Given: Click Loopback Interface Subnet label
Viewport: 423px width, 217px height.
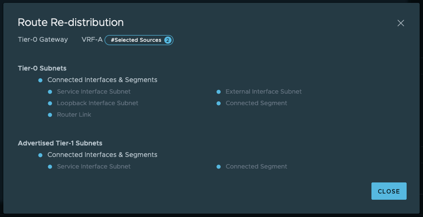Looking at the screenshot, I should [x=97, y=103].
